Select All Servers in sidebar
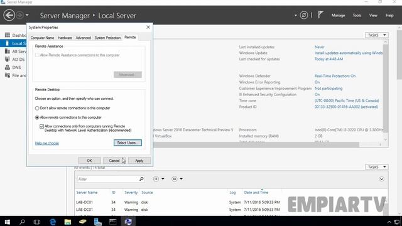 pyautogui.click(x=15, y=51)
